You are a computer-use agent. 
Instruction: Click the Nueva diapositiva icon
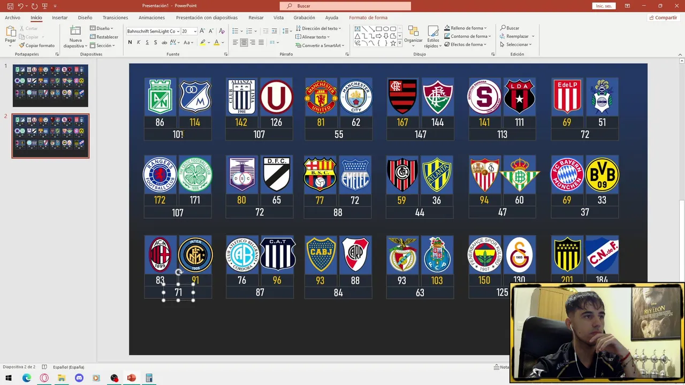tap(75, 31)
